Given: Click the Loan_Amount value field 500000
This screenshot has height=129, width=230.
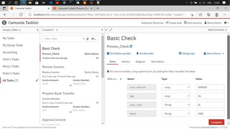Looking at the screenshot, I should coord(210,87).
